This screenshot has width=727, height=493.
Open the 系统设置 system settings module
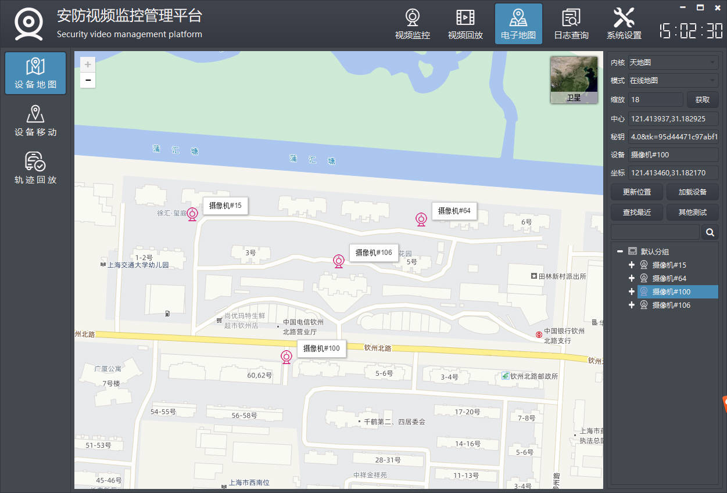624,24
